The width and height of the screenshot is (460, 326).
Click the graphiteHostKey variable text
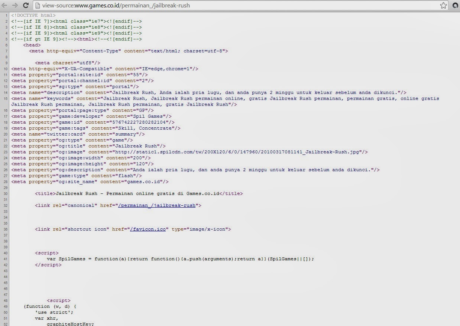(70, 324)
